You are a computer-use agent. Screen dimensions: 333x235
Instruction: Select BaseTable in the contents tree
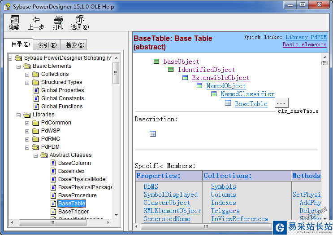click(x=72, y=203)
